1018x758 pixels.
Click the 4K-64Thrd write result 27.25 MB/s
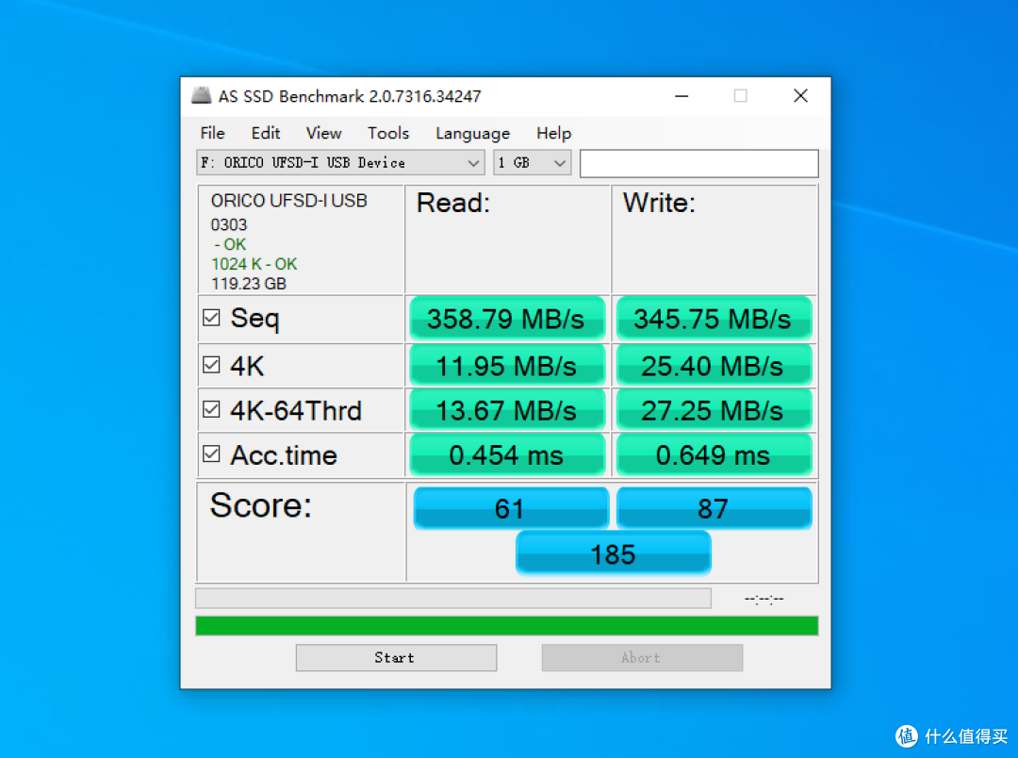point(714,410)
